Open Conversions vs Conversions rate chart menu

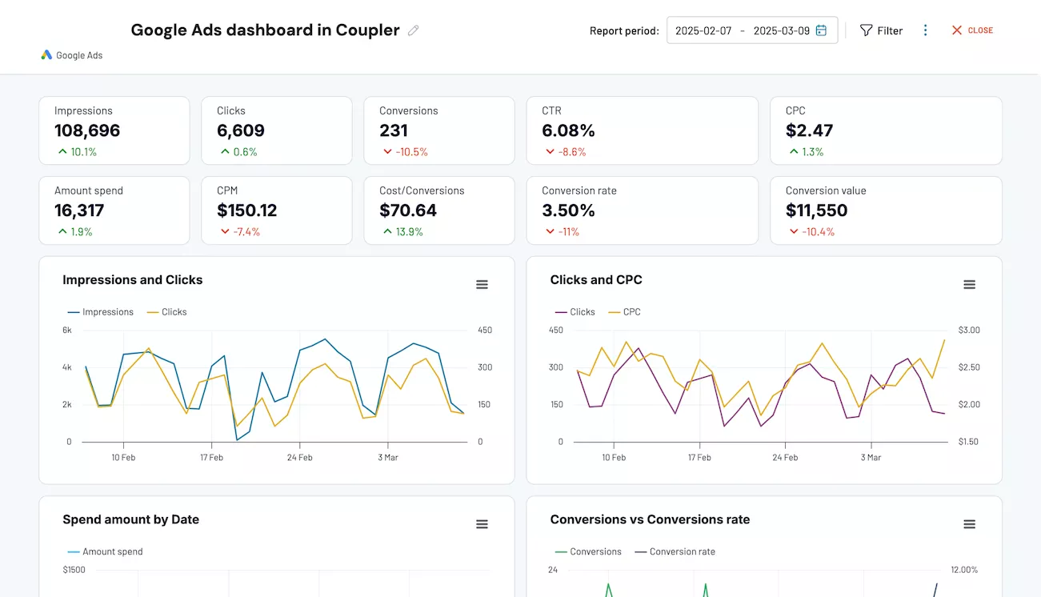969,524
